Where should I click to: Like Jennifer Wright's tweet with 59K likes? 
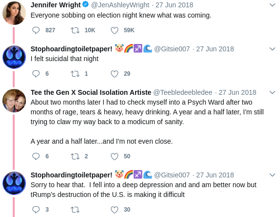pos(115,30)
